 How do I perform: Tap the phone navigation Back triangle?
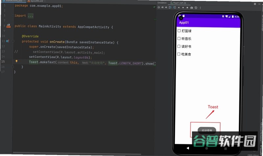188,148
